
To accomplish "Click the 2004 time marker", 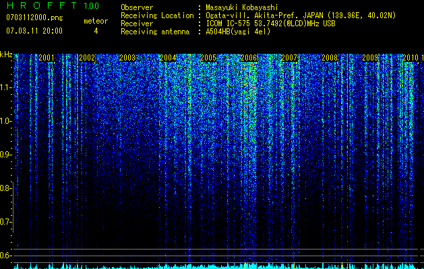I will tap(168, 58).
